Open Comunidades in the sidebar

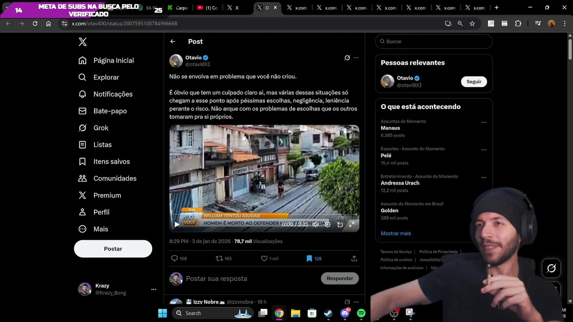(107, 178)
